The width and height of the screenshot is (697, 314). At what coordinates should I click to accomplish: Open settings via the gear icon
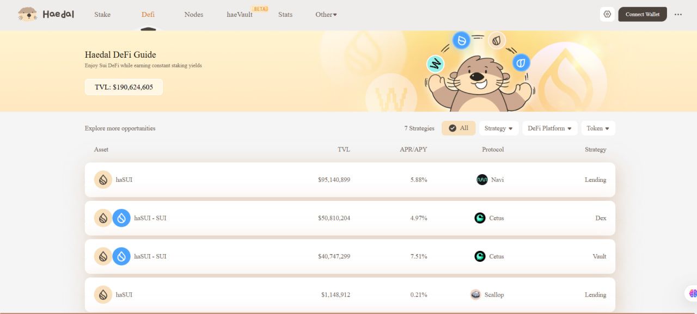tap(607, 14)
